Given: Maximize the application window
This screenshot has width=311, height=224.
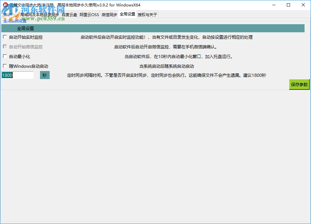Looking at the screenshot, I should click(x=288, y=5).
